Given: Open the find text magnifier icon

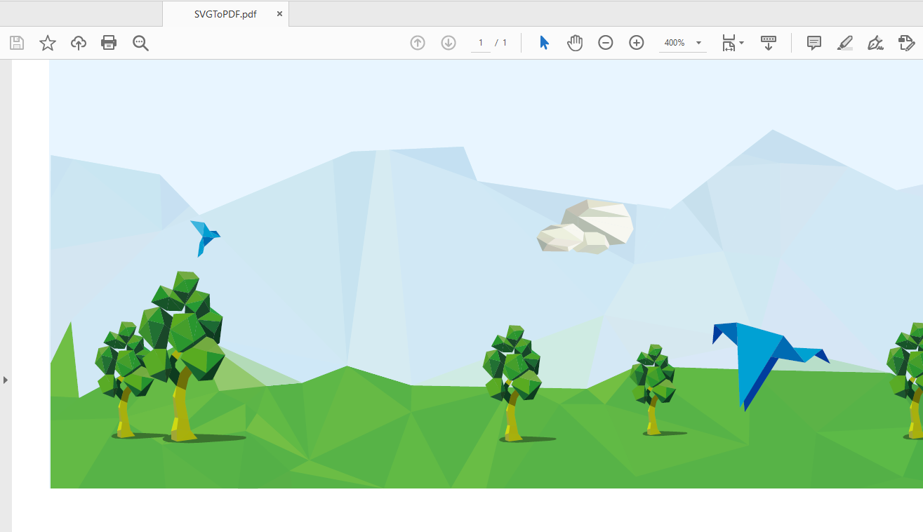Looking at the screenshot, I should [x=140, y=43].
